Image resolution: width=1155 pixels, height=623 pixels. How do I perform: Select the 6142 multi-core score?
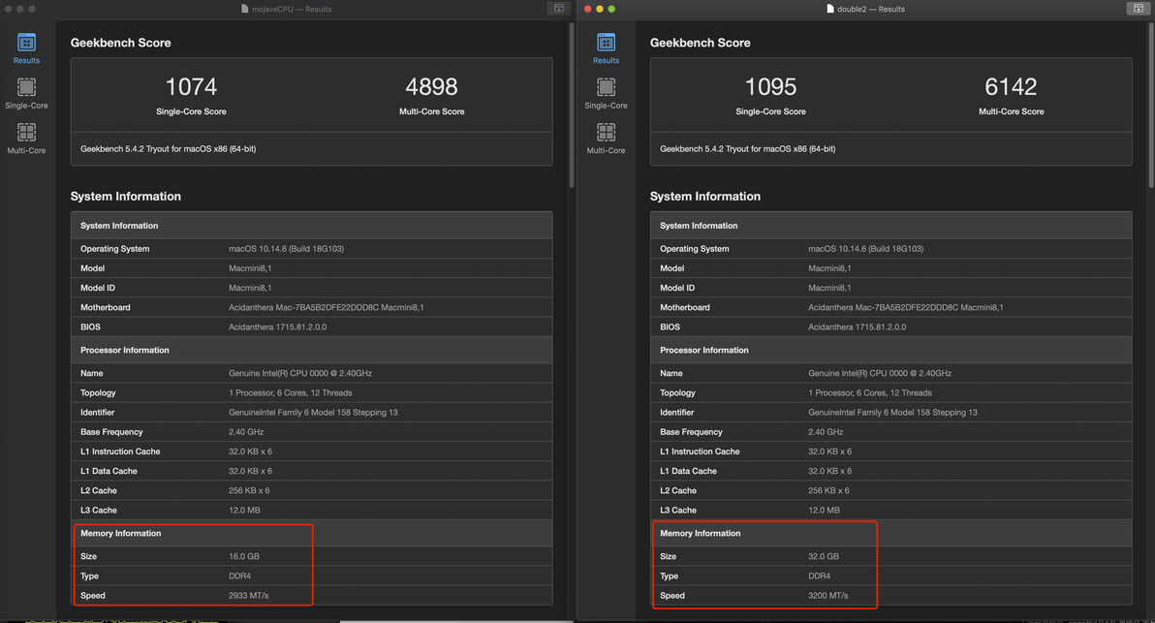[1011, 87]
